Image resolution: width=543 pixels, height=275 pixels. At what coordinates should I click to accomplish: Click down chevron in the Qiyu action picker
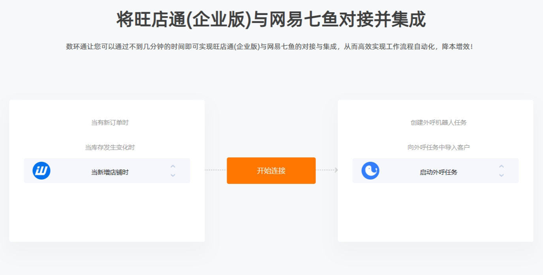[x=502, y=175]
